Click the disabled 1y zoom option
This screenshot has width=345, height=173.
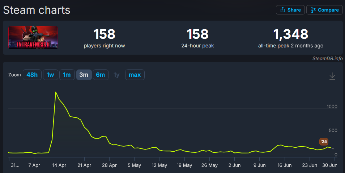(x=116, y=75)
